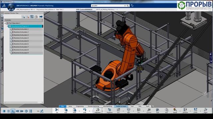213x119 pixels.
Task: Select Machine Instruction.8
Action: 21,50
